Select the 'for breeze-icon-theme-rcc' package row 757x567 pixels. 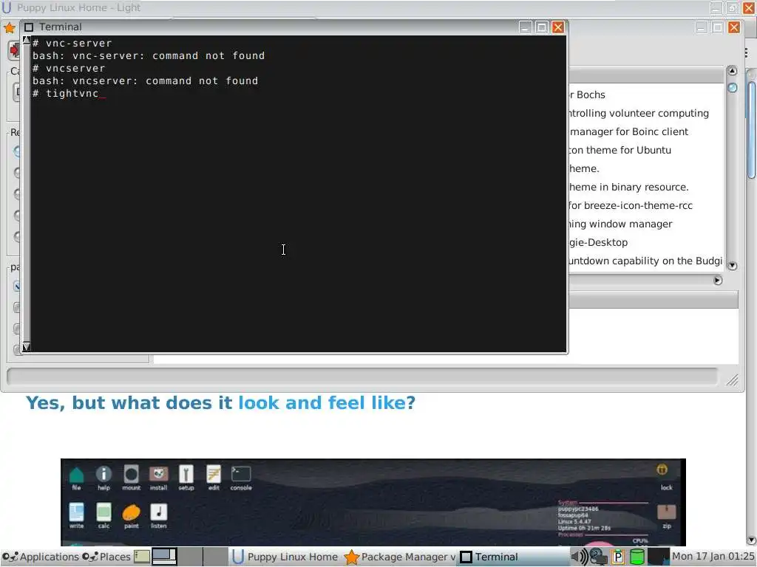(646, 205)
